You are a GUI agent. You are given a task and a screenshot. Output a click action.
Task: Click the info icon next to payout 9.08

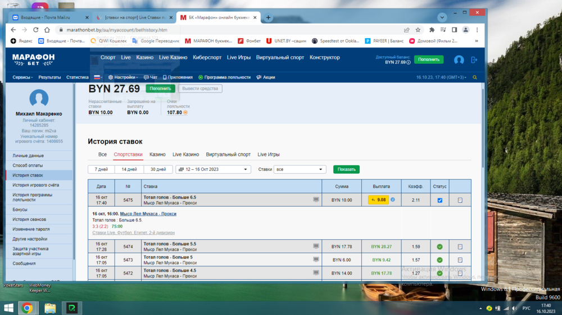(392, 200)
